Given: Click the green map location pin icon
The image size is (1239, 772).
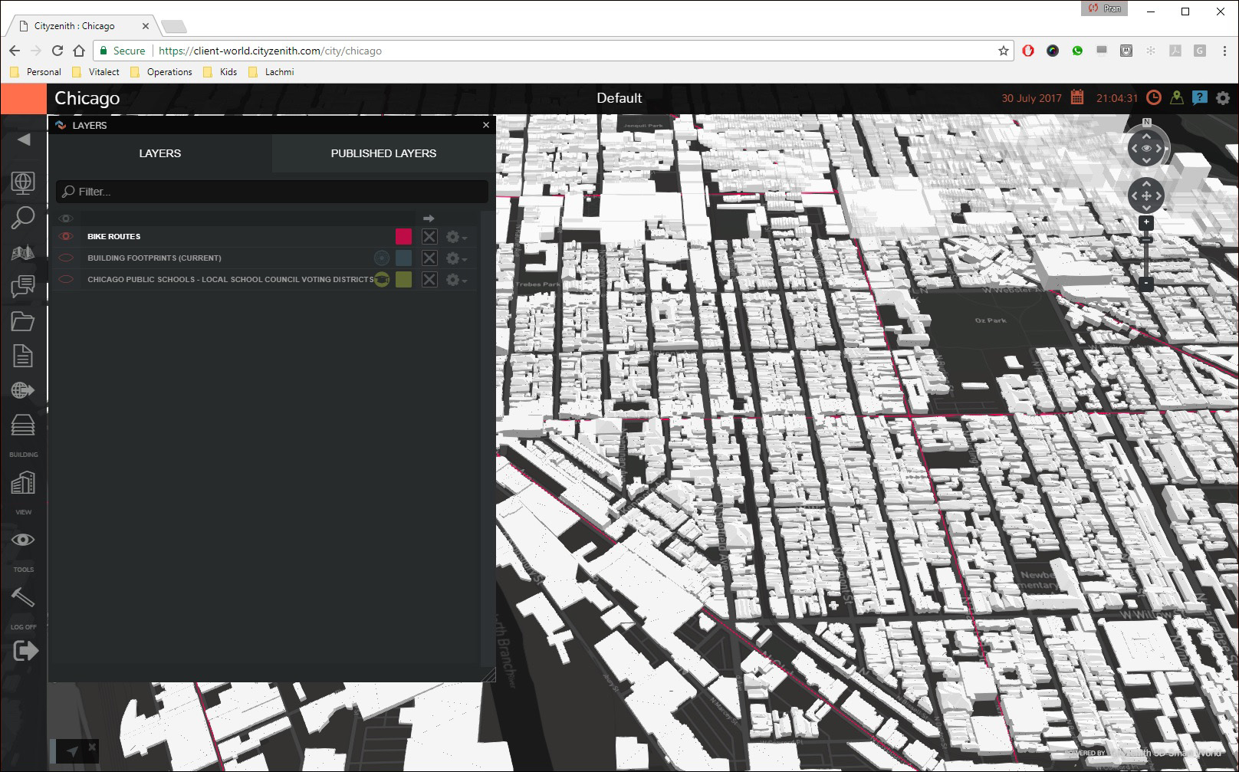Looking at the screenshot, I should click(1177, 97).
